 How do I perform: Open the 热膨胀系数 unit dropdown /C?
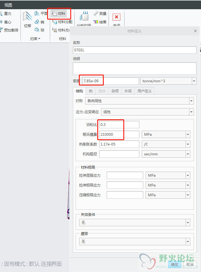pyautogui.click(x=166, y=144)
